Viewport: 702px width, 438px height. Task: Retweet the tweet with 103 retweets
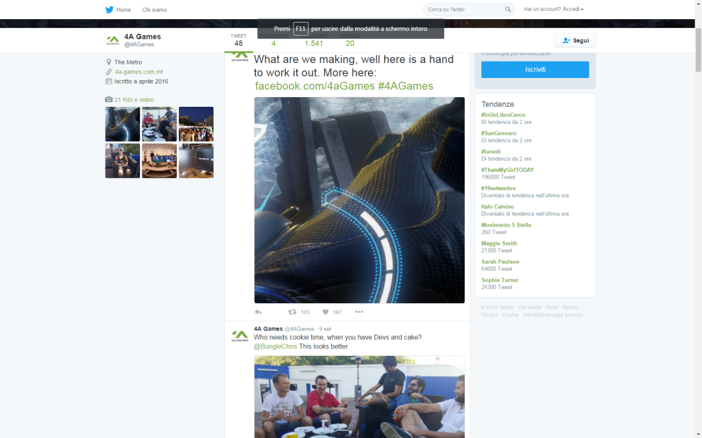coord(292,312)
